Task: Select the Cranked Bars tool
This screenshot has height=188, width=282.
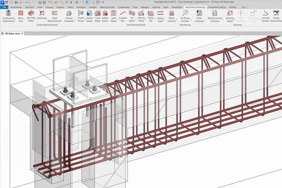Action: coord(123,16)
